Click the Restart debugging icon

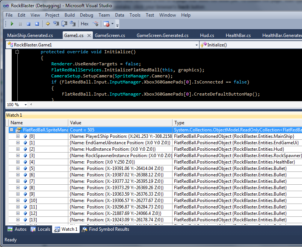[x=37, y=24]
